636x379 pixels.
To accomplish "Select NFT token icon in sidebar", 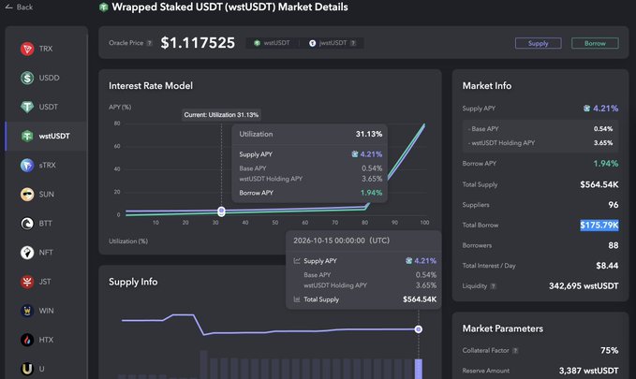I will [27, 253].
